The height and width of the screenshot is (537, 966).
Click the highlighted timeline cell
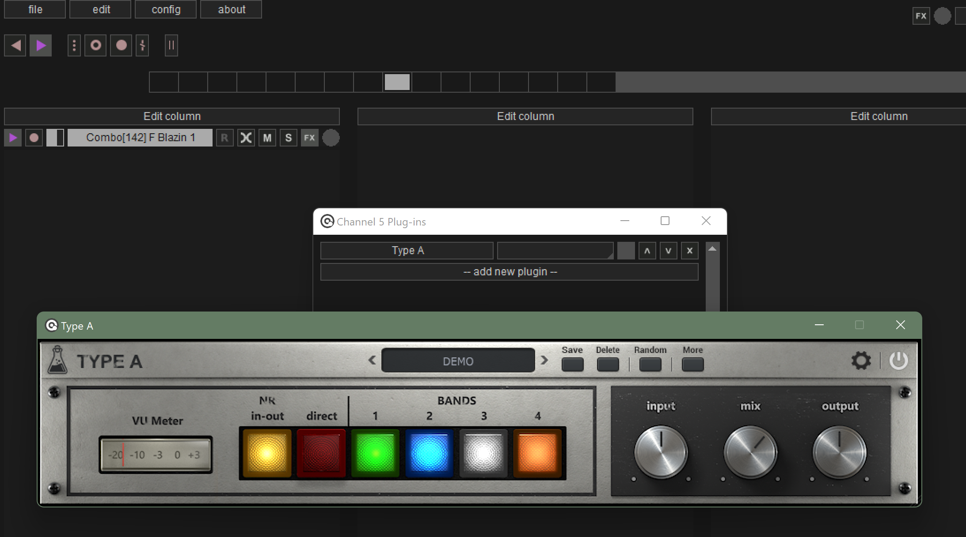(396, 82)
